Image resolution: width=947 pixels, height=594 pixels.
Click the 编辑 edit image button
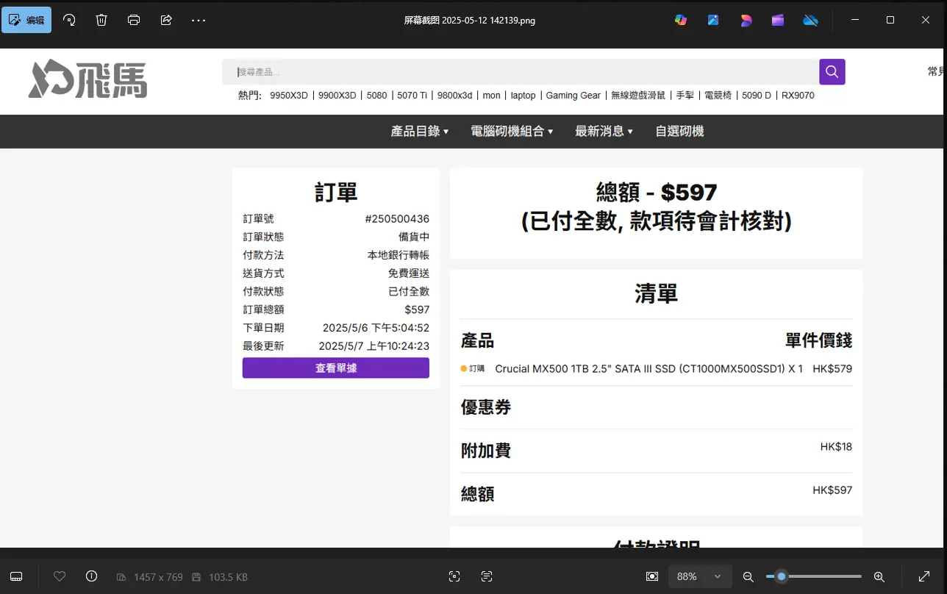click(26, 20)
